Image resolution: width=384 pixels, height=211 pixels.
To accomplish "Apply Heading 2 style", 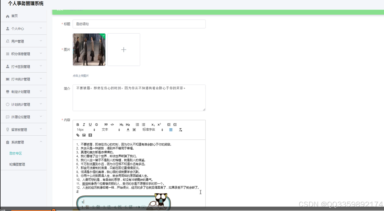I will tap(128, 125).
